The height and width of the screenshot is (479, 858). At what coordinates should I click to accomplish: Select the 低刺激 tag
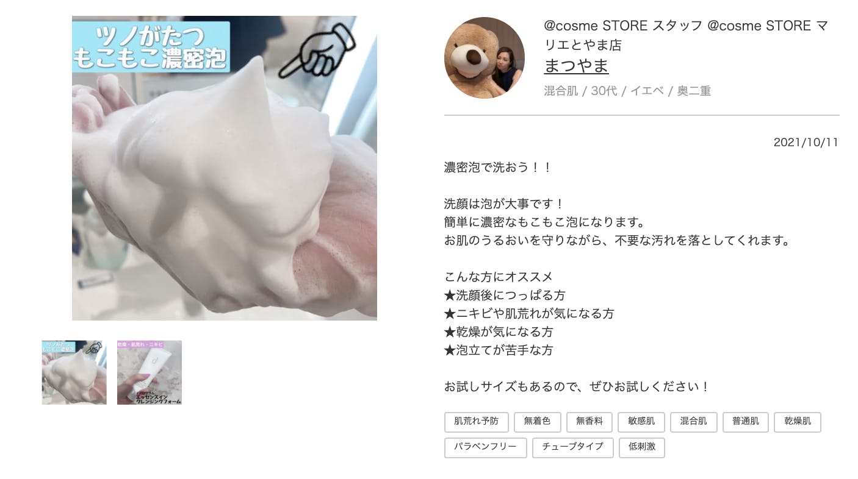[x=641, y=447]
